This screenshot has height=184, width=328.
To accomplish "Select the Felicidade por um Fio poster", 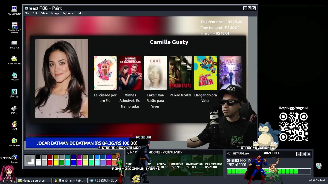I will pos(105,73).
